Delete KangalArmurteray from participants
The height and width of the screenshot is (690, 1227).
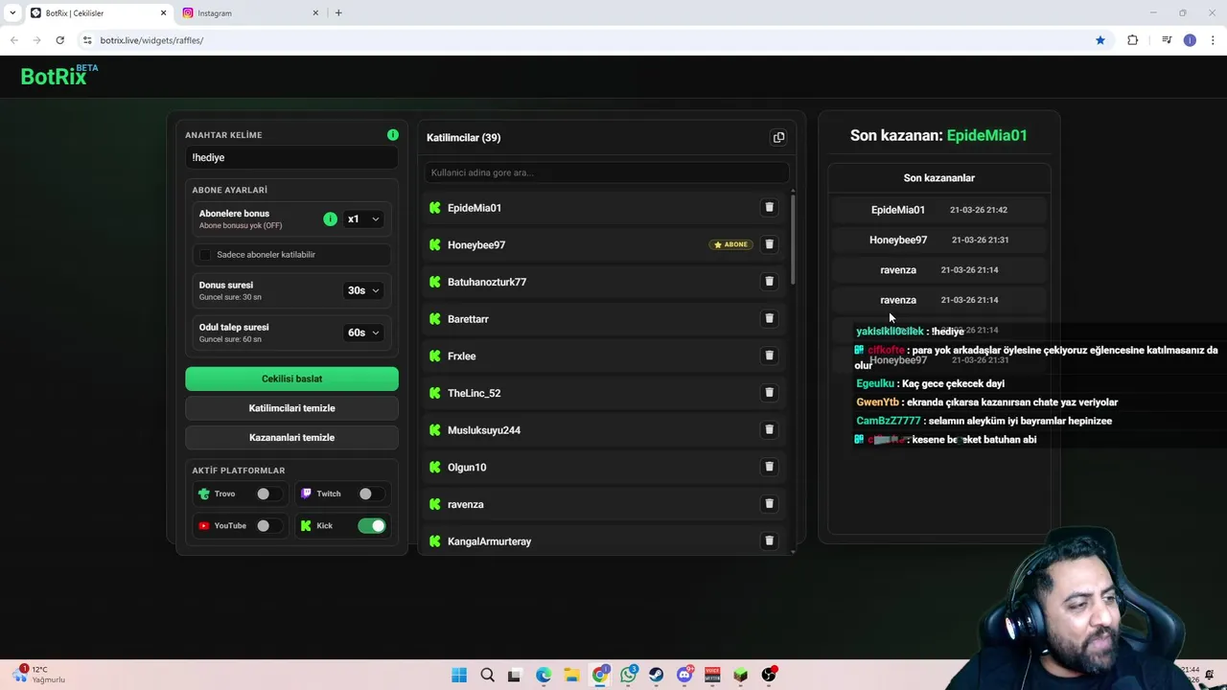(769, 540)
